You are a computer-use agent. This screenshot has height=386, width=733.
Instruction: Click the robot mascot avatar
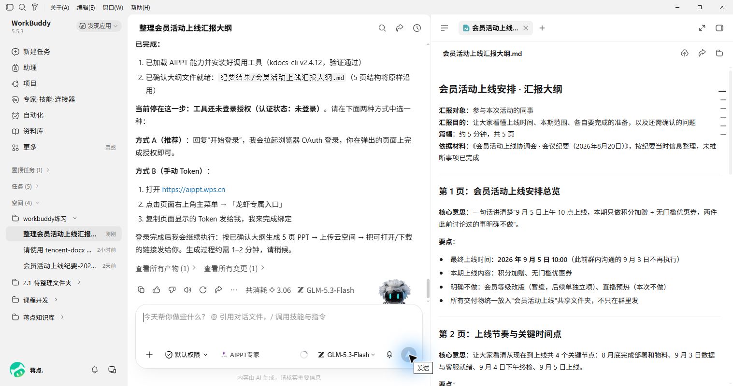[394, 291]
